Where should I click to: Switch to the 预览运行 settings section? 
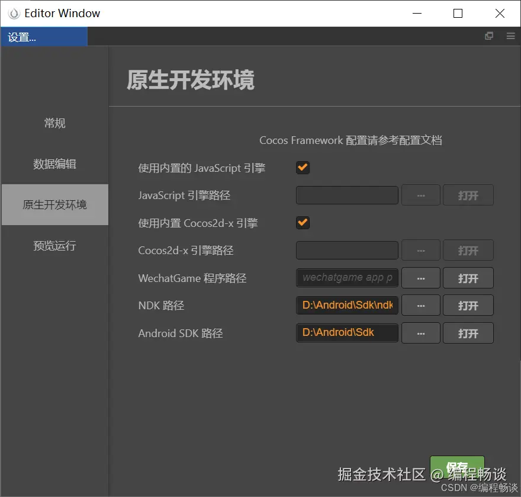(x=54, y=246)
